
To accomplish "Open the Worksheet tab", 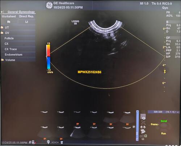I will pyautogui.click(x=9, y=16).
